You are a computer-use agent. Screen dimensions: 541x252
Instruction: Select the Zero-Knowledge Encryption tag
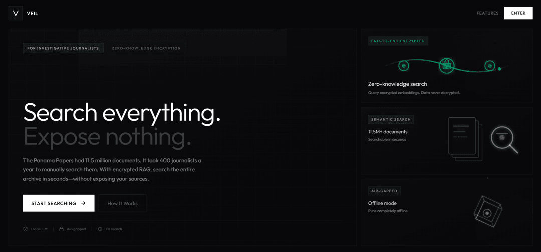click(x=146, y=48)
